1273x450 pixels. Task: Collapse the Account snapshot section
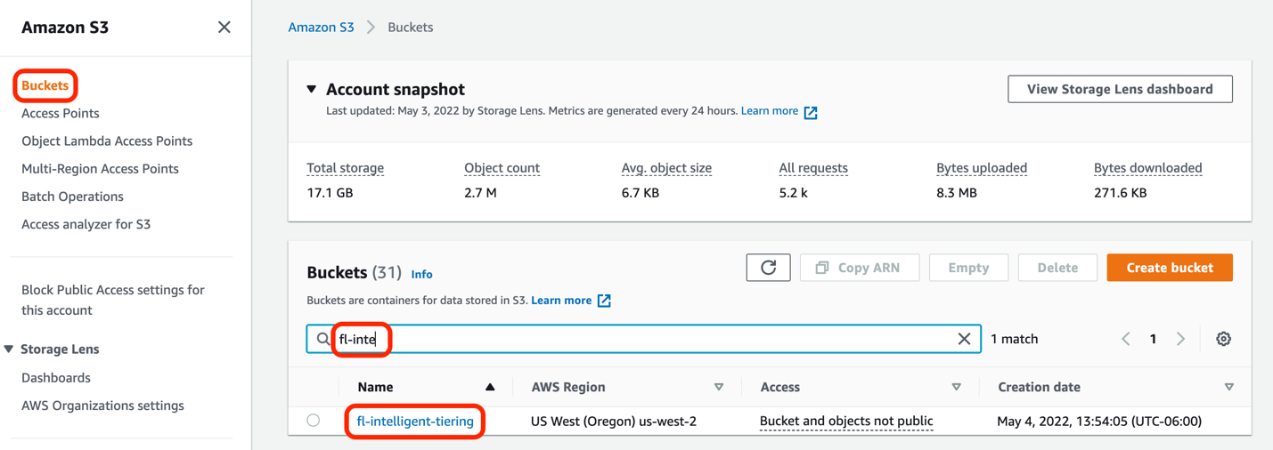(312, 89)
